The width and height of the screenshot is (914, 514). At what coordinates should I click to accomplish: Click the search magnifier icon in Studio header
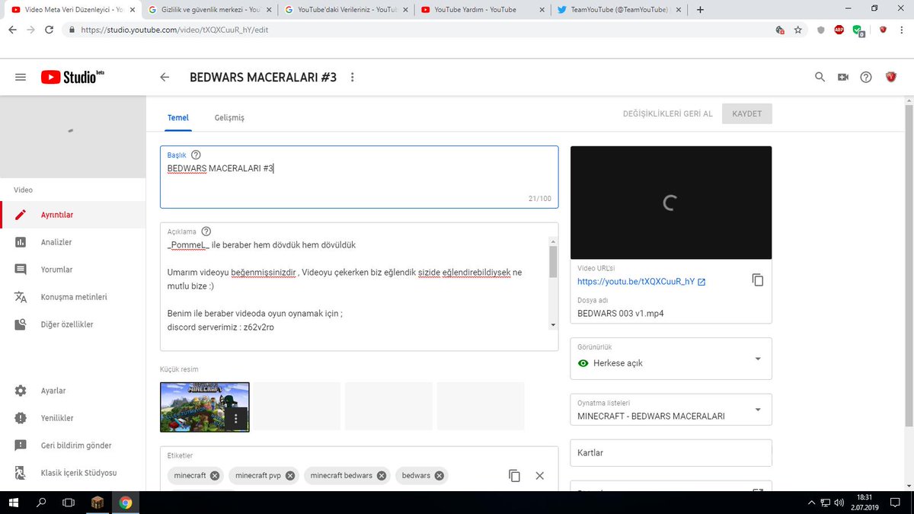[820, 77]
